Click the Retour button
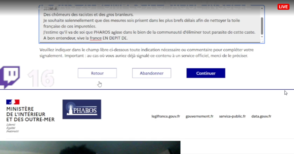294x154 pixels. (97, 73)
